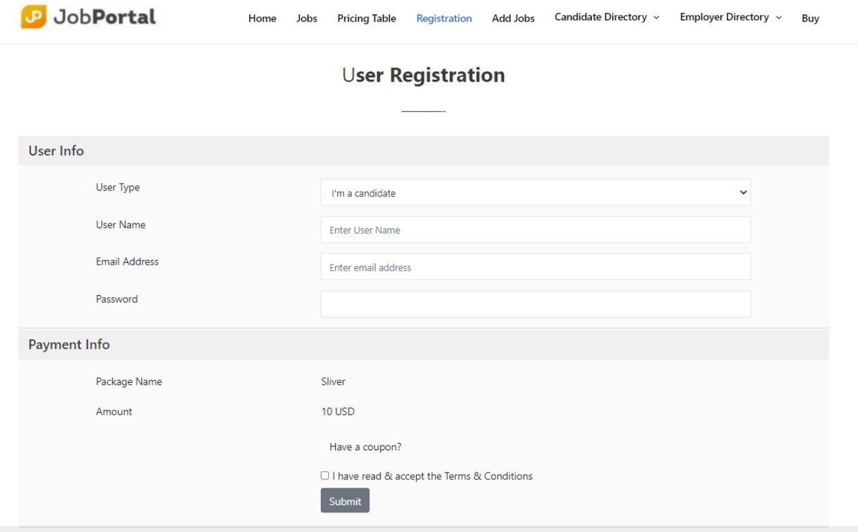This screenshot has height=532, width=858.
Task: Click the User Type dropdown arrow
Action: 743,192
